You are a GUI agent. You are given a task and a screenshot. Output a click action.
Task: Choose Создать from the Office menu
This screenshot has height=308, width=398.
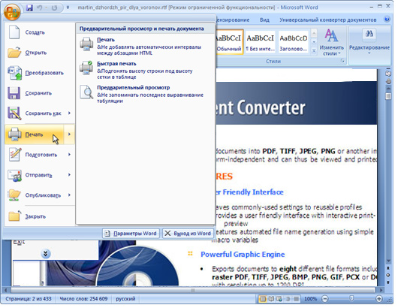coord(40,32)
